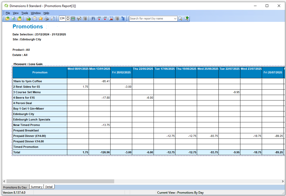Screen dimensions: 286x196
Task: Click the email envelope icon
Action: 34,18
